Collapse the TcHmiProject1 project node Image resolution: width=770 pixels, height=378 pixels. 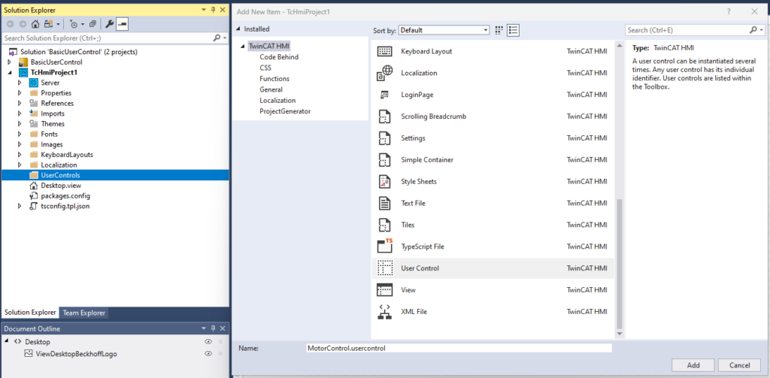tap(9, 73)
